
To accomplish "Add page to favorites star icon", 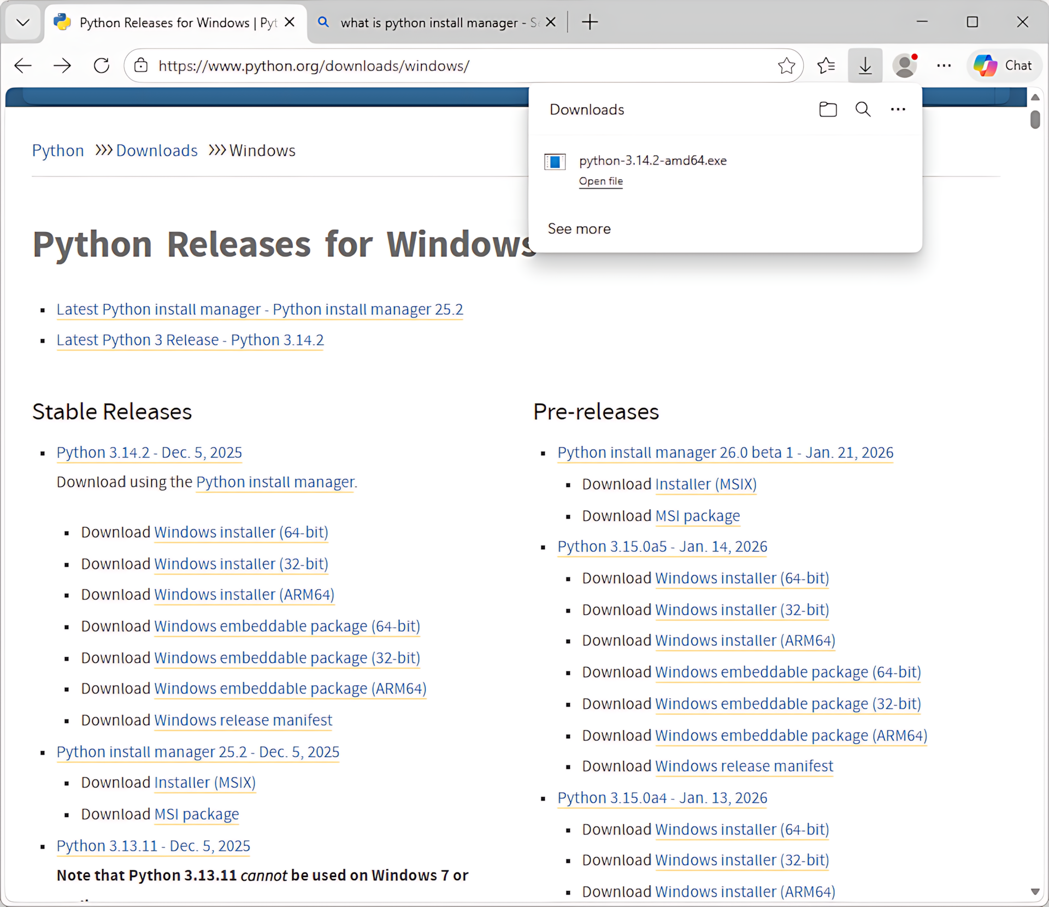I will [786, 66].
